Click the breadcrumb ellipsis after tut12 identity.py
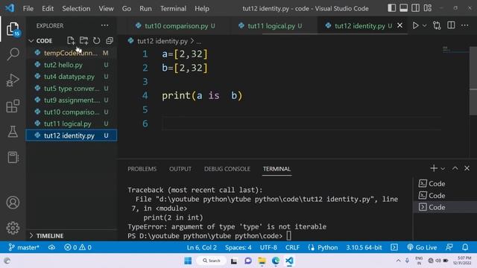Screen dimensions: 477x268 point(199,41)
